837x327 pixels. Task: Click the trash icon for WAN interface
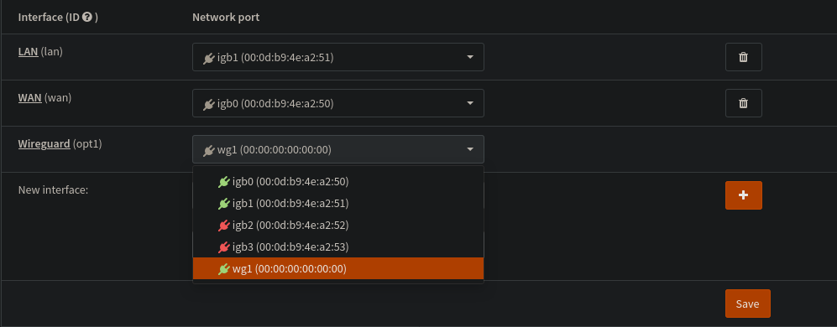point(743,103)
